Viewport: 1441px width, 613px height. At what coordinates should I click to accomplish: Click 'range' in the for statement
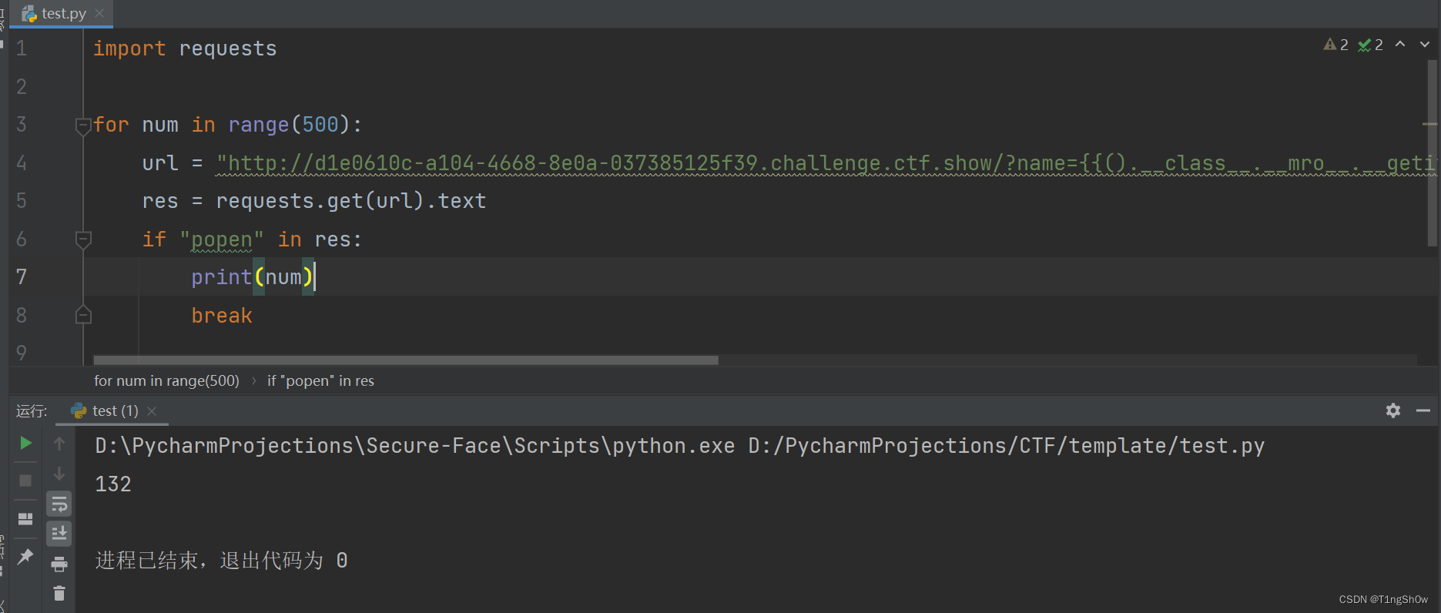pos(259,125)
